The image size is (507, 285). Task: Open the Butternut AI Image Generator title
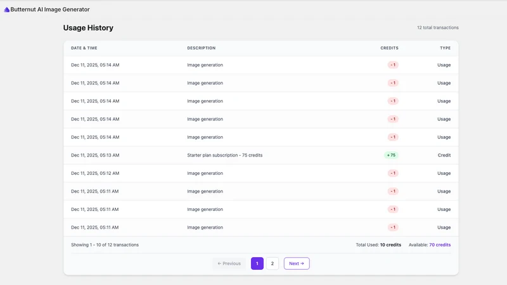click(50, 9)
